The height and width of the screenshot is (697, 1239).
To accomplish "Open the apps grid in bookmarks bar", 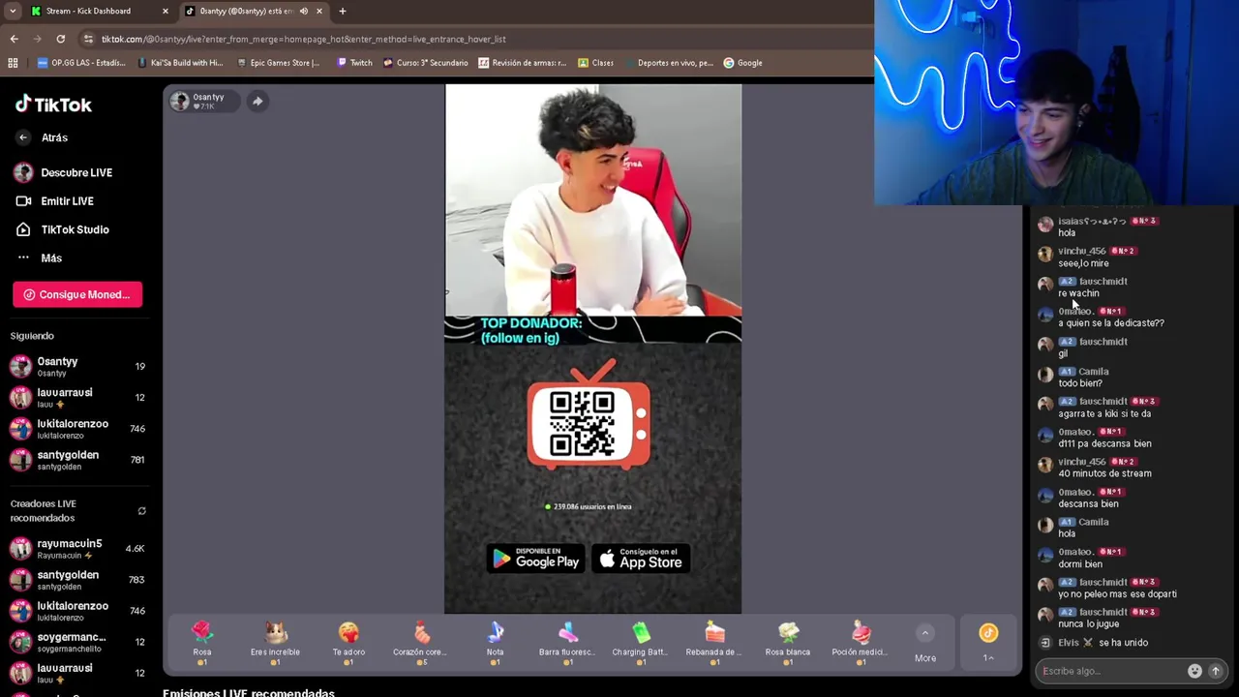I will click(13, 63).
